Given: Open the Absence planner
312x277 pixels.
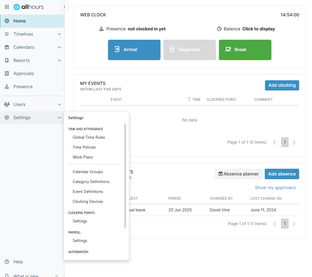Looking at the screenshot, I should tap(238, 174).
